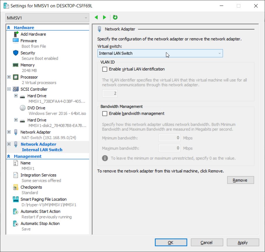Click '2 Virtual processors' text
This screenshot has width=265, height=252.
39,83
